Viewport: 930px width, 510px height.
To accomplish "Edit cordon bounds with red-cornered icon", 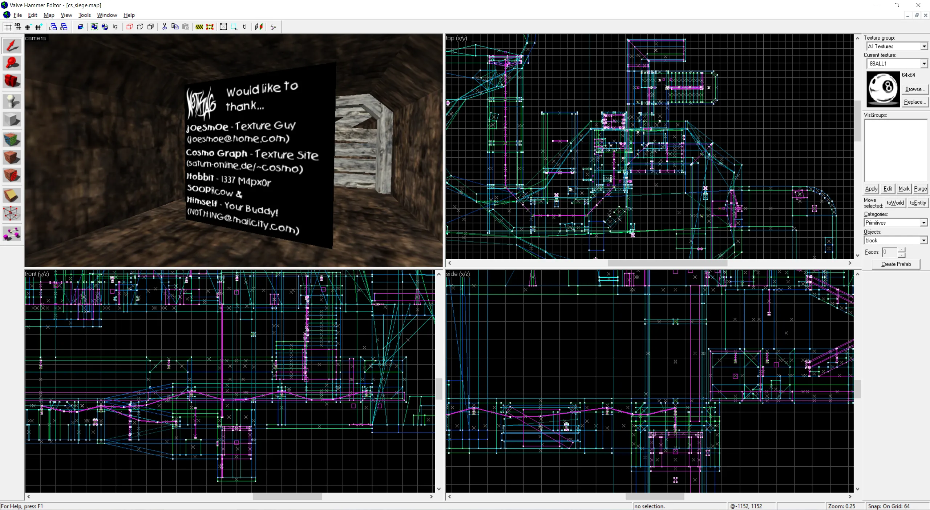I will click(210, 27).
